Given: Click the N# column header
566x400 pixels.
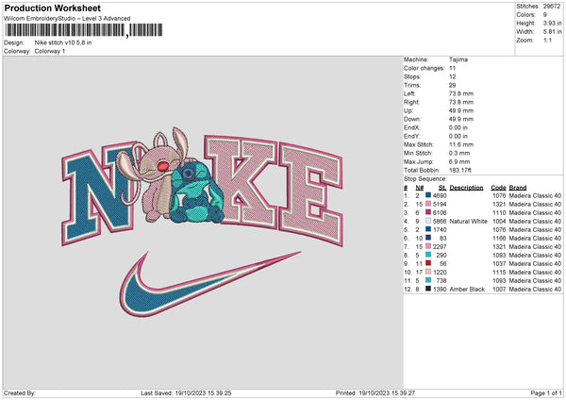Looking at the screenshot, I should point(420,188).
